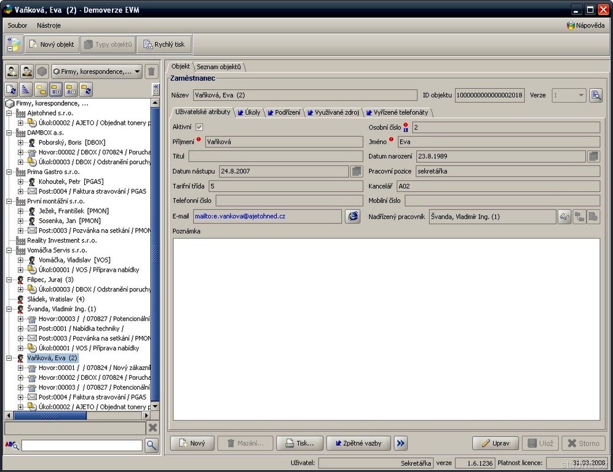
Task: Click into the Poznámka text area
Action: (x=386, y=329)
